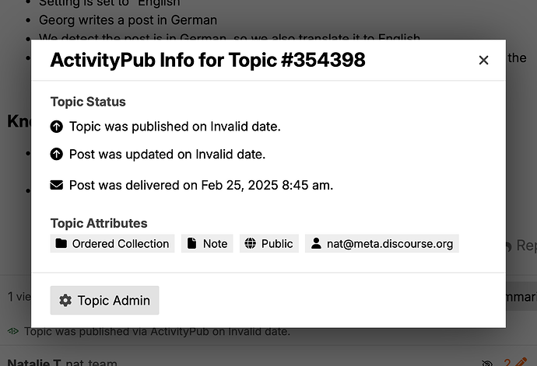Click the up-arrow icon beside Topic was published

(x=57, y=127)
